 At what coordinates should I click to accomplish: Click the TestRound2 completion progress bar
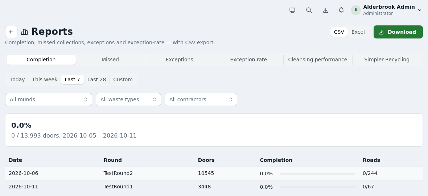coord(318,173)
